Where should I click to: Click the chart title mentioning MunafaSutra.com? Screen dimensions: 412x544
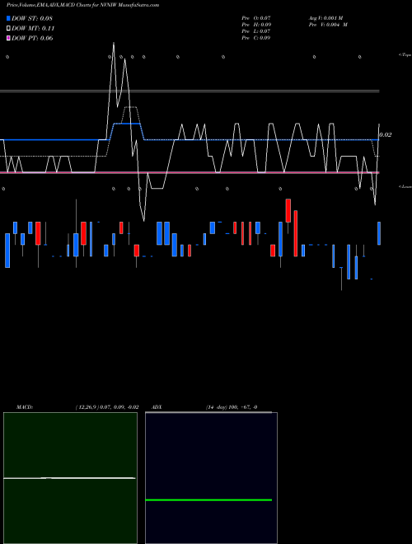pos(83,5)
